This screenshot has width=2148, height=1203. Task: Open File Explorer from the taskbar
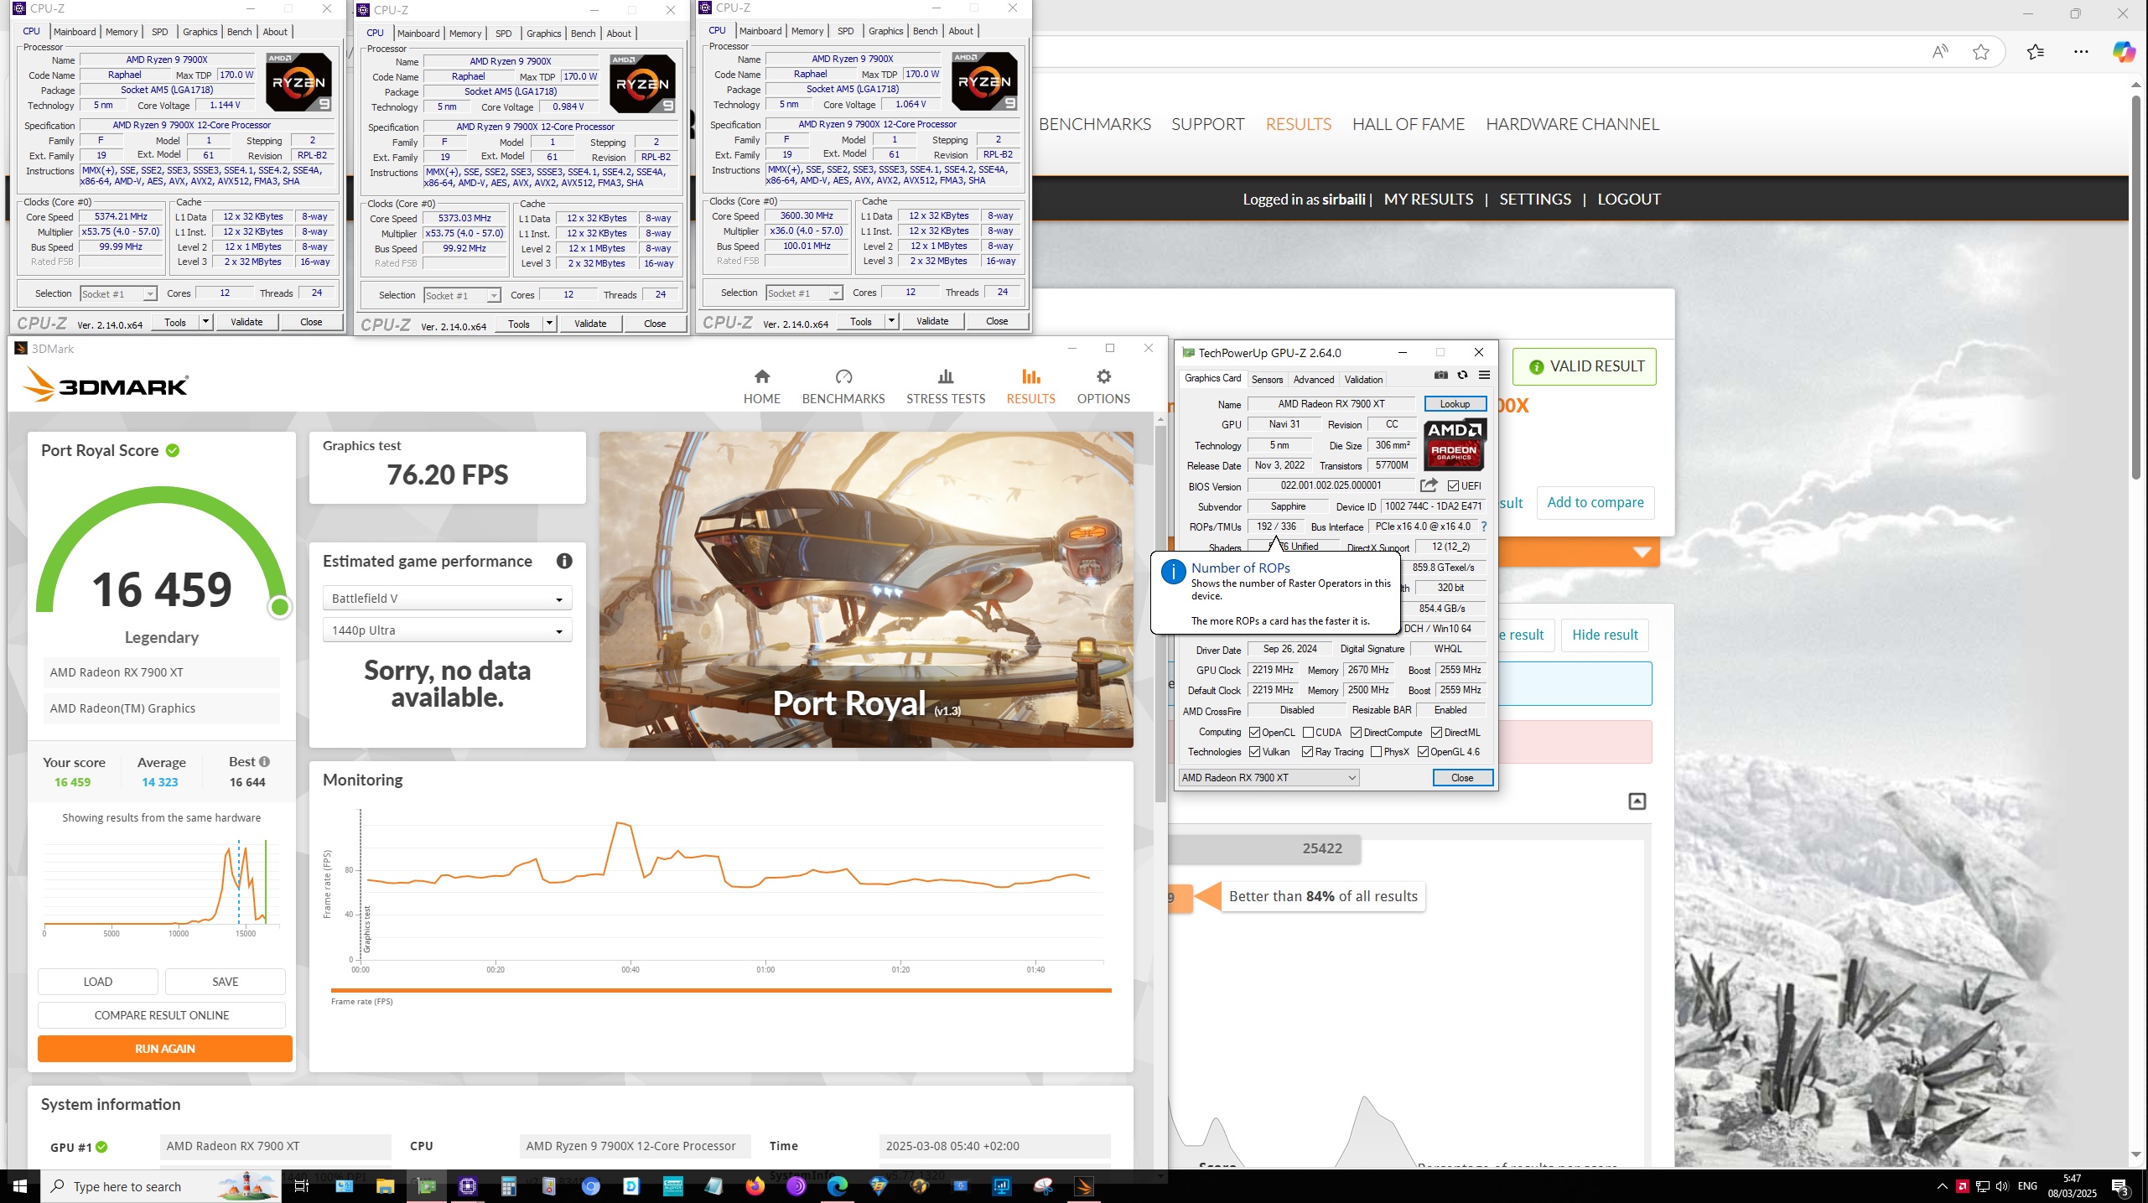[x=385, y=1186]
